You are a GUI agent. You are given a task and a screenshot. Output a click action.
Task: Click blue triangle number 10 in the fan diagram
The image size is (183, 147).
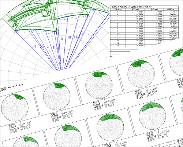[x=69, y=37]
